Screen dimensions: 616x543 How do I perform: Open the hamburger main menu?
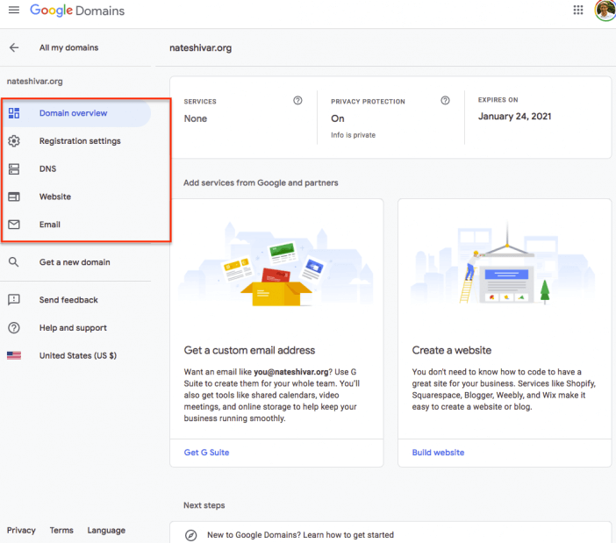coord(14,11)
